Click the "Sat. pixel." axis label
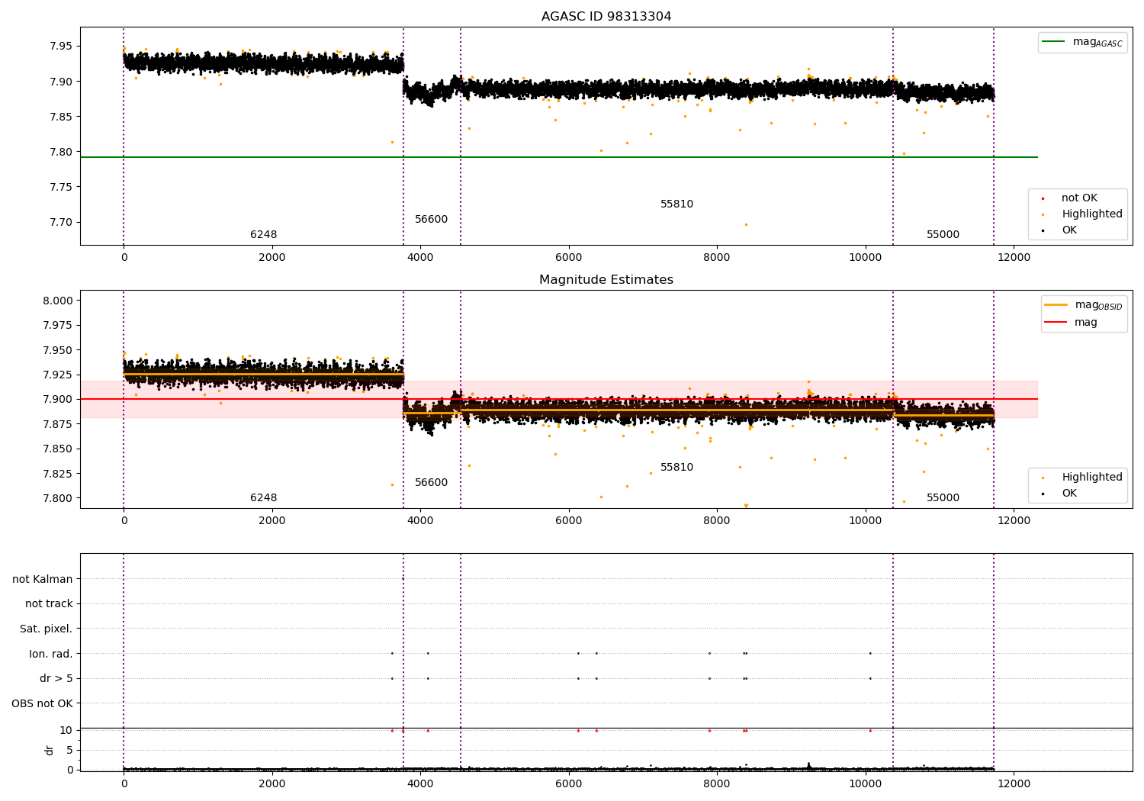Image resolution: width=1144 pixels, height=801 pixels. pyautogui.click(x=46, y=629)
